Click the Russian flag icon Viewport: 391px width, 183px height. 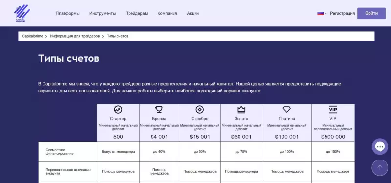coord(320,14)
